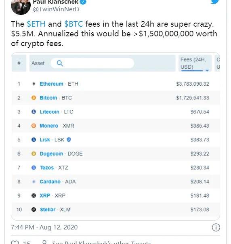Click the Twitter bird logo
231x244 pixels.
[x=215, y=2]
